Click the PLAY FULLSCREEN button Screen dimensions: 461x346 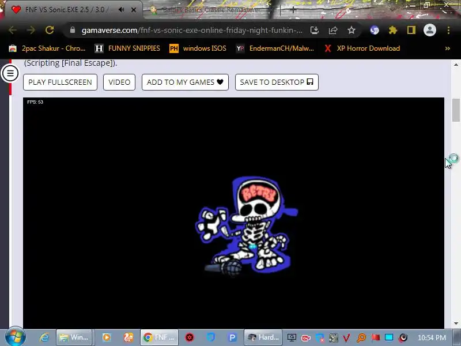point(60,82)
